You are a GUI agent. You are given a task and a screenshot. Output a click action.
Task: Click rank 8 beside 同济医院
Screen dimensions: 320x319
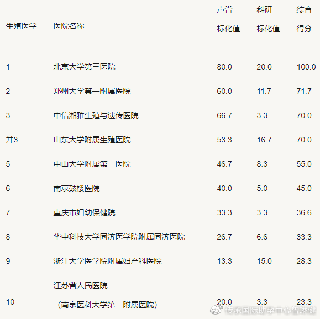coord(8,237)
